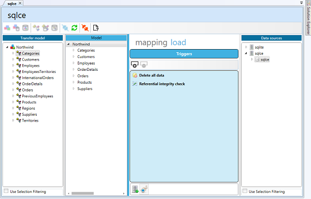Screen dimensions: 311x199
Task: Collapse Northwind in Transfer model tree
Action: 7,47
